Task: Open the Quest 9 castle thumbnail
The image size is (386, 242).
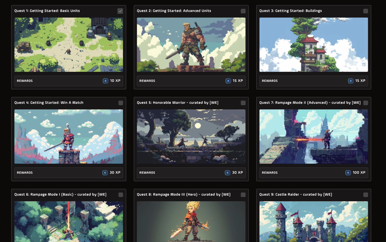Action: pos(314,222)
